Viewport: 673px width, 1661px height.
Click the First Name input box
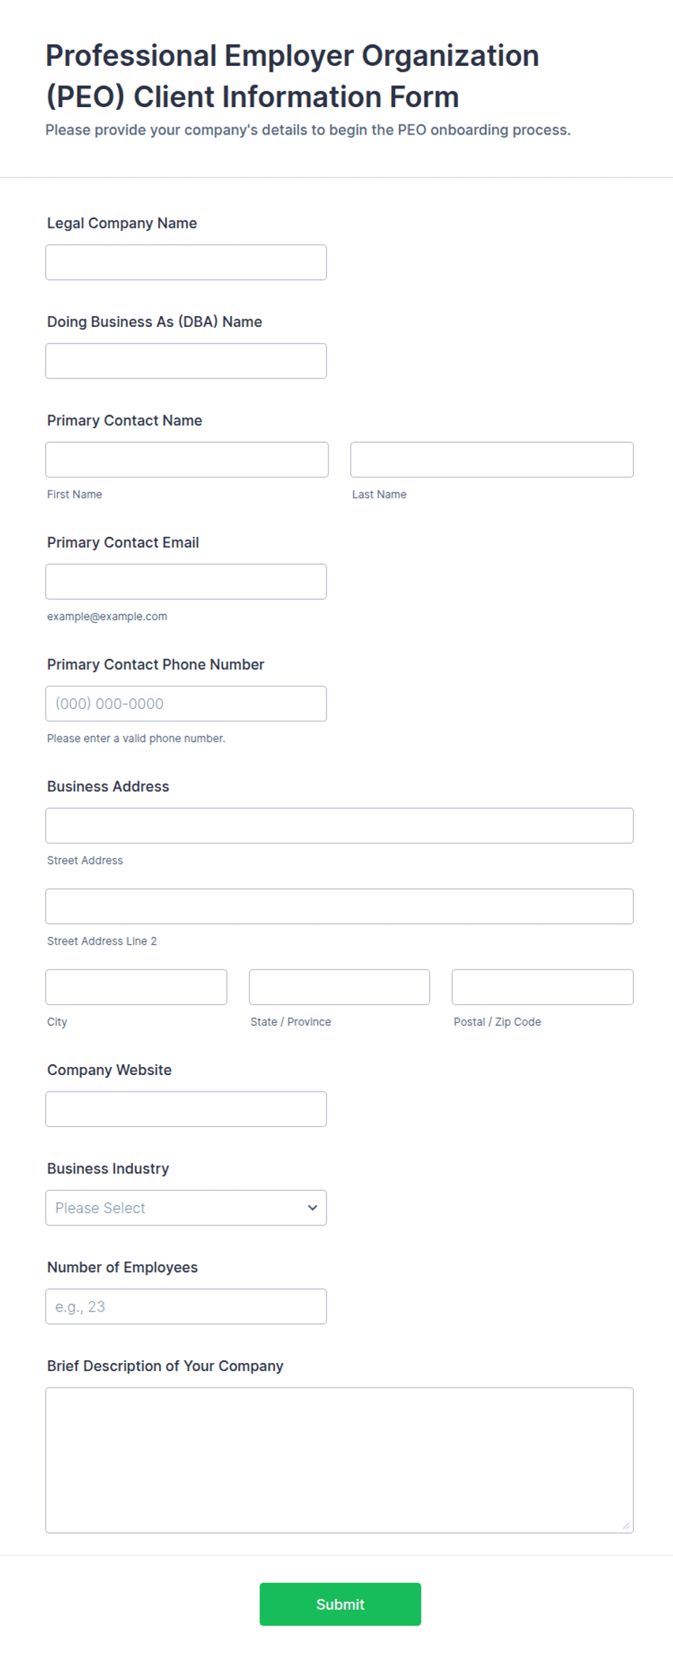(187, 459)
